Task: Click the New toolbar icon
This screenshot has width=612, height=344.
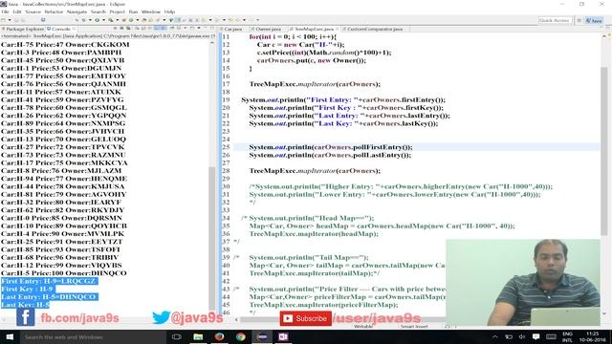Action: [x=3, y=20]
